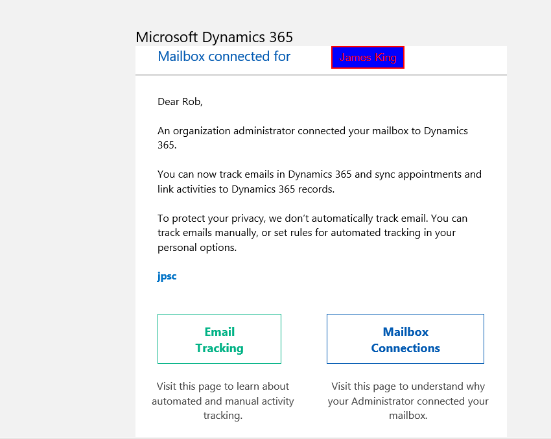
Task: Click the paragraph about tracking emails and syncing
Action: (320, 182)
